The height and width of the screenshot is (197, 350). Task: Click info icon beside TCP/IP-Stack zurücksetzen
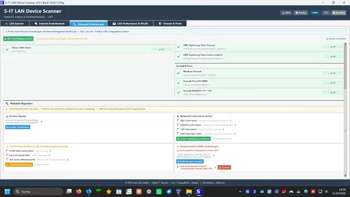pos(51,151)
